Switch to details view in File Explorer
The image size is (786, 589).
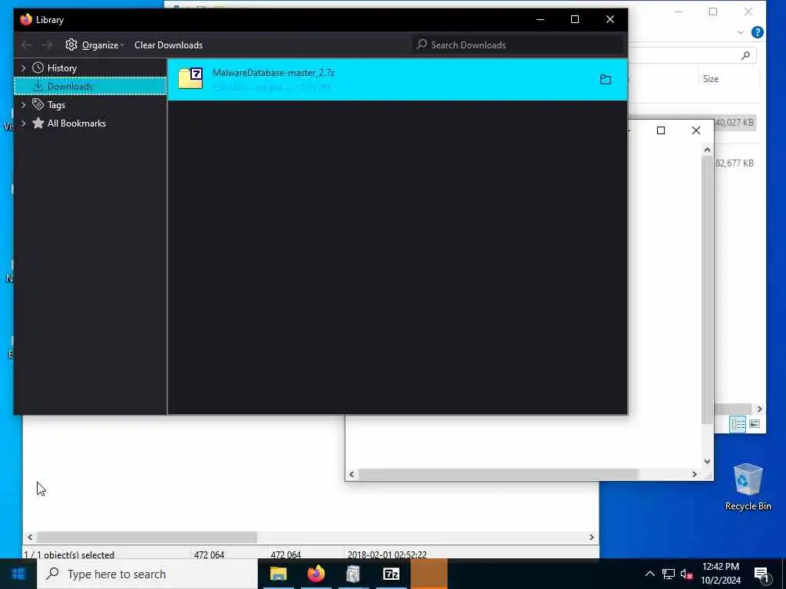738,424
